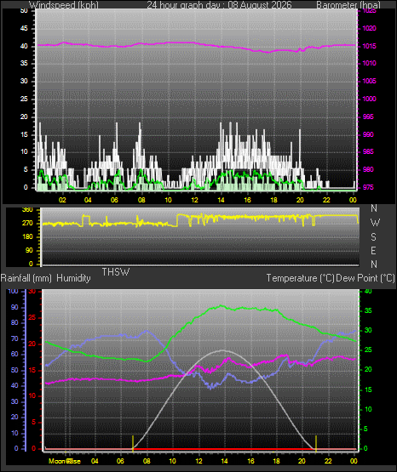
Task: Click the Barometer (hpa) axis title
Action: click(x=348, y=5)
